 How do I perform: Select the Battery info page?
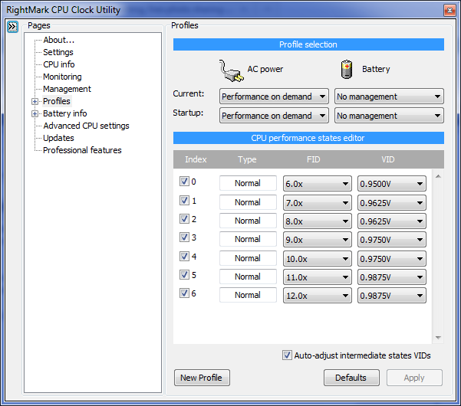(x=64, y=113)
